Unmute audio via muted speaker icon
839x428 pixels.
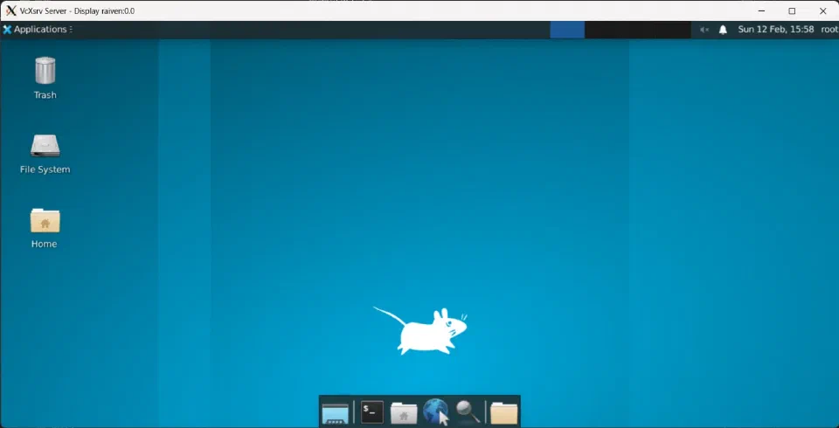click(x=704, y=30)
